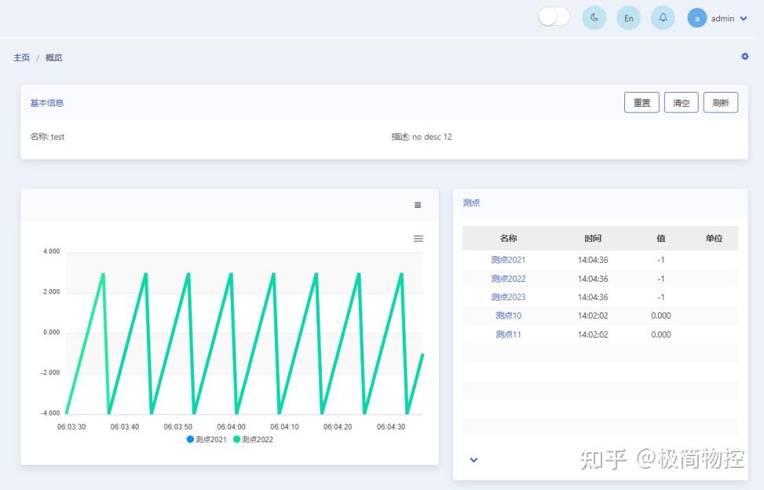The image size is (764, 490).
Task: Toggle 测点2022 legend series
Action: 253,439
